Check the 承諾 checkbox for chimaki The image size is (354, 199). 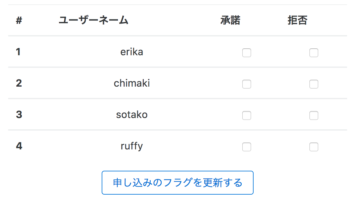point(247,84)
